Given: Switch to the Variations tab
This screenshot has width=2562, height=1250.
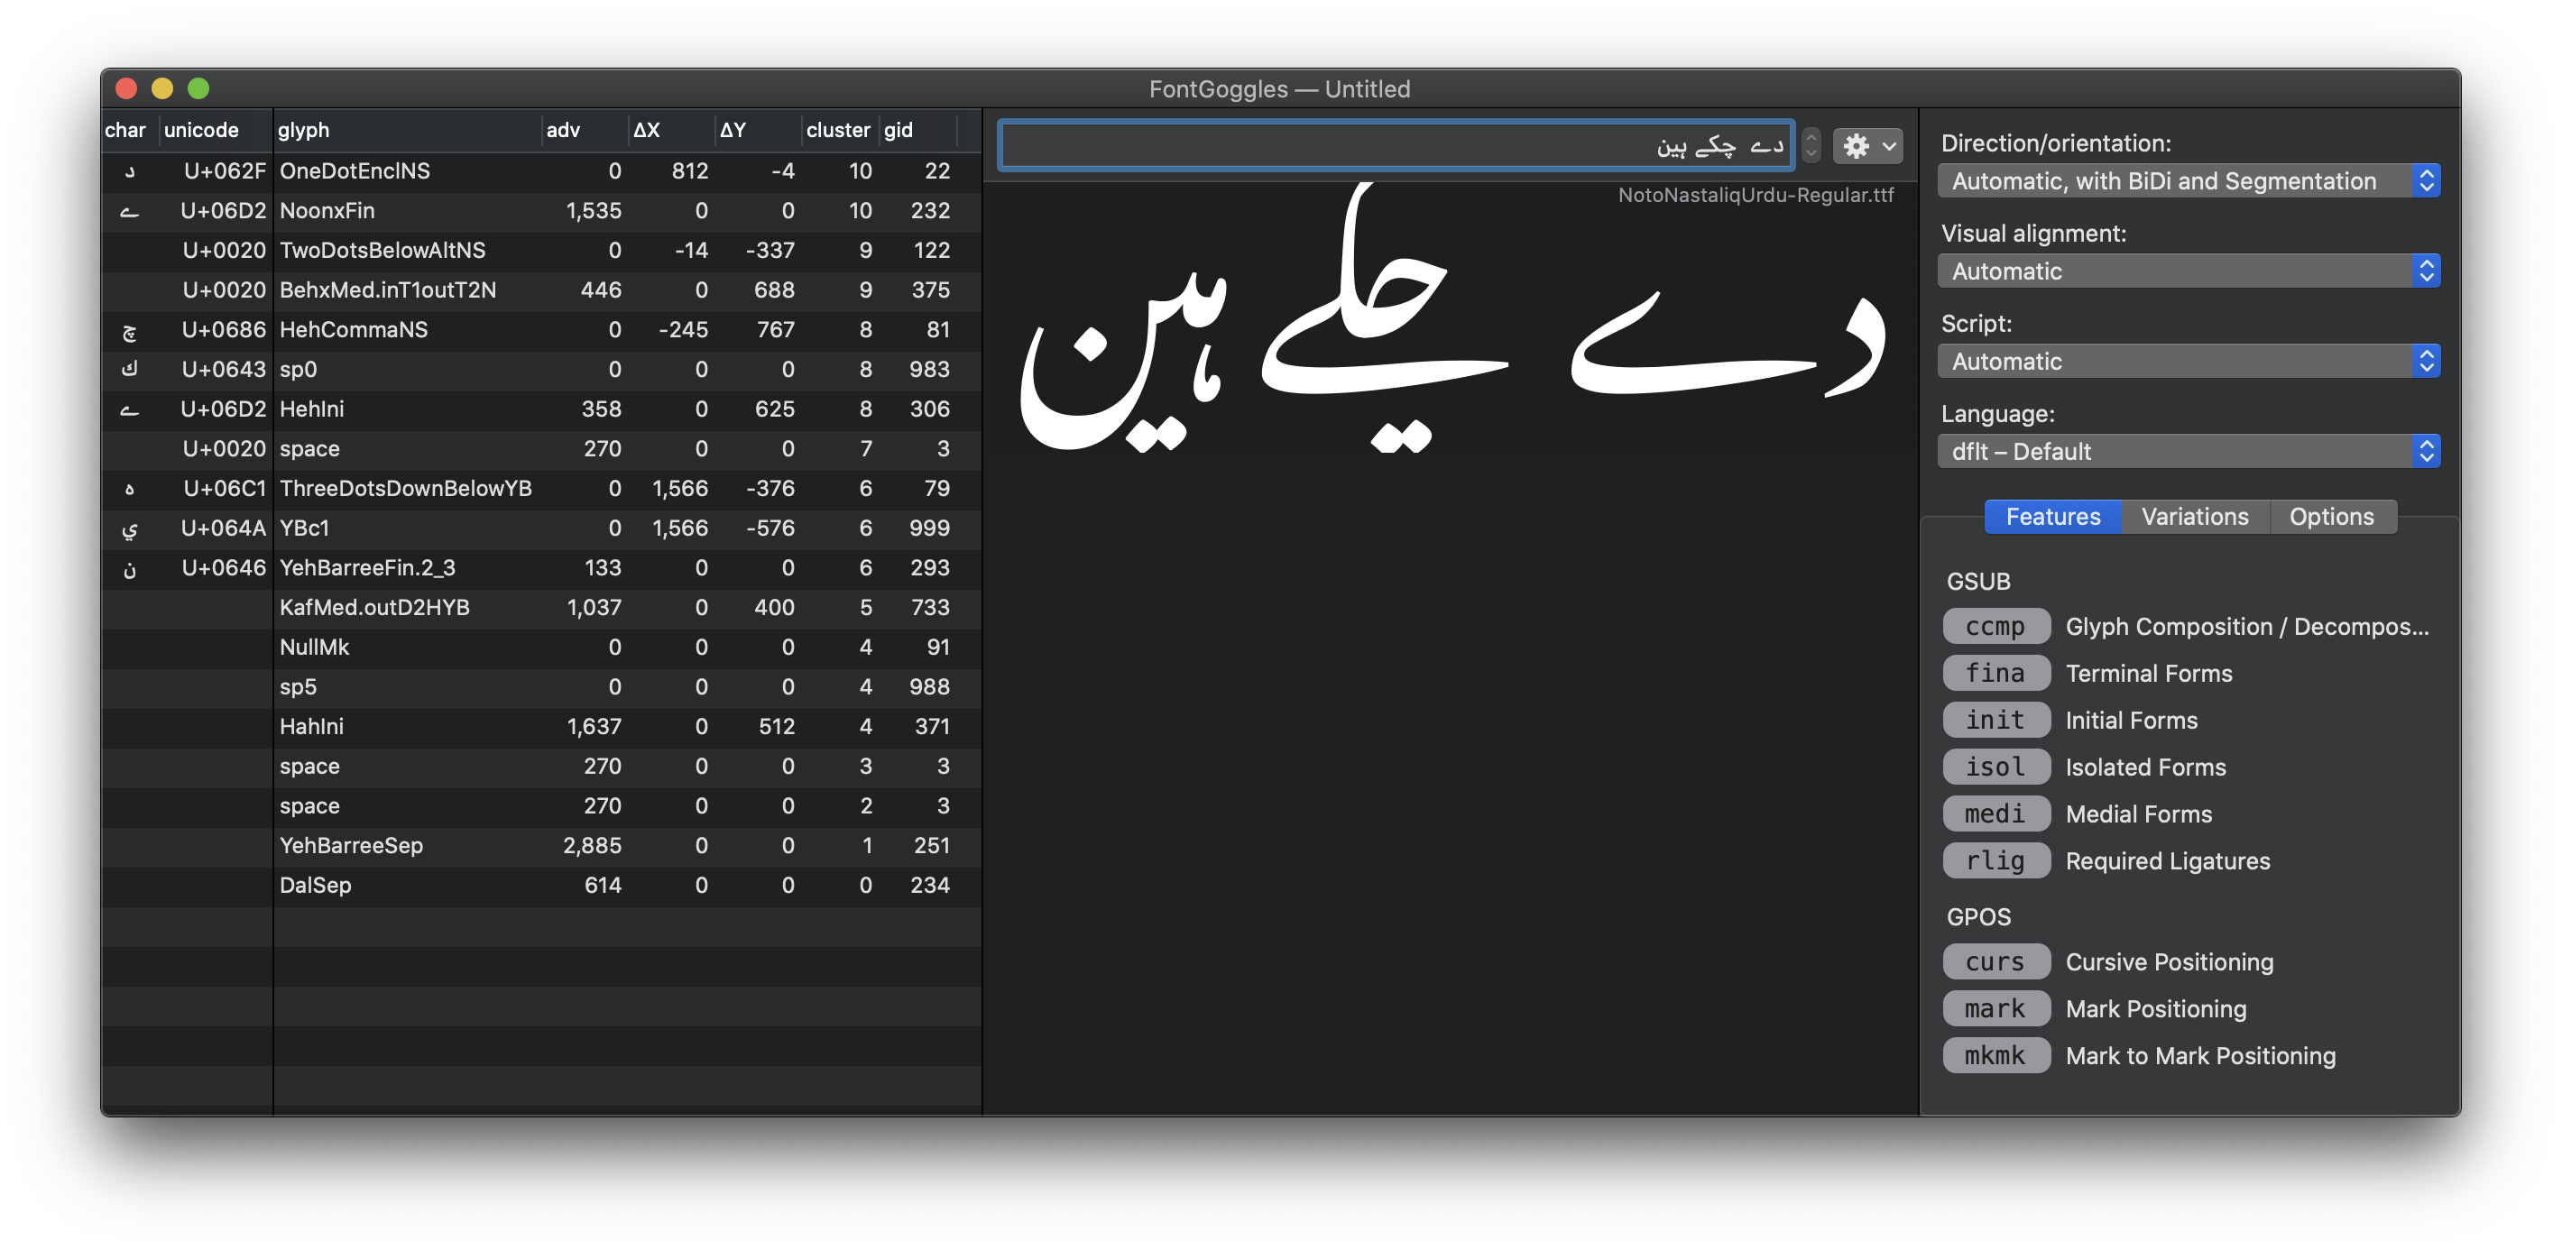Looking at the screenshot, I should [2194, 517].
